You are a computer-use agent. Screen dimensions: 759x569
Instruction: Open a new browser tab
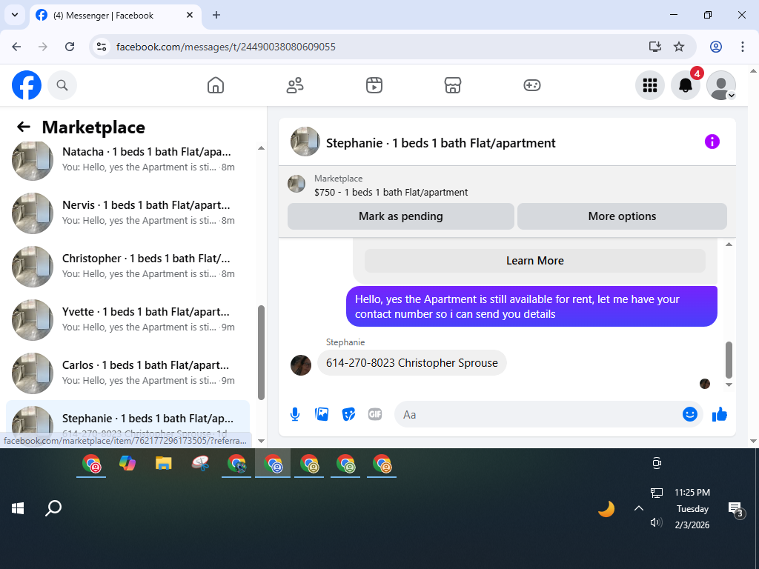216,15
